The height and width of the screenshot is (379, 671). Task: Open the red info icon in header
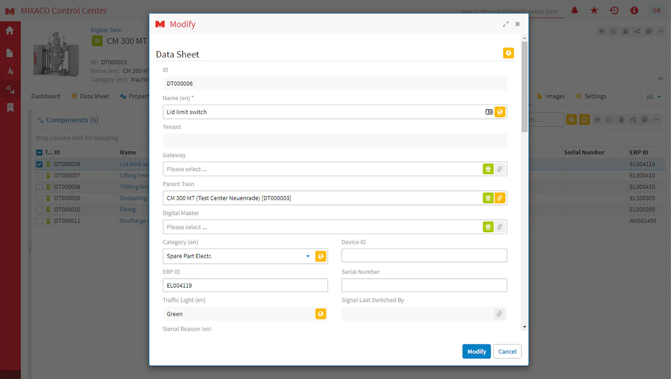coord(634,11)
